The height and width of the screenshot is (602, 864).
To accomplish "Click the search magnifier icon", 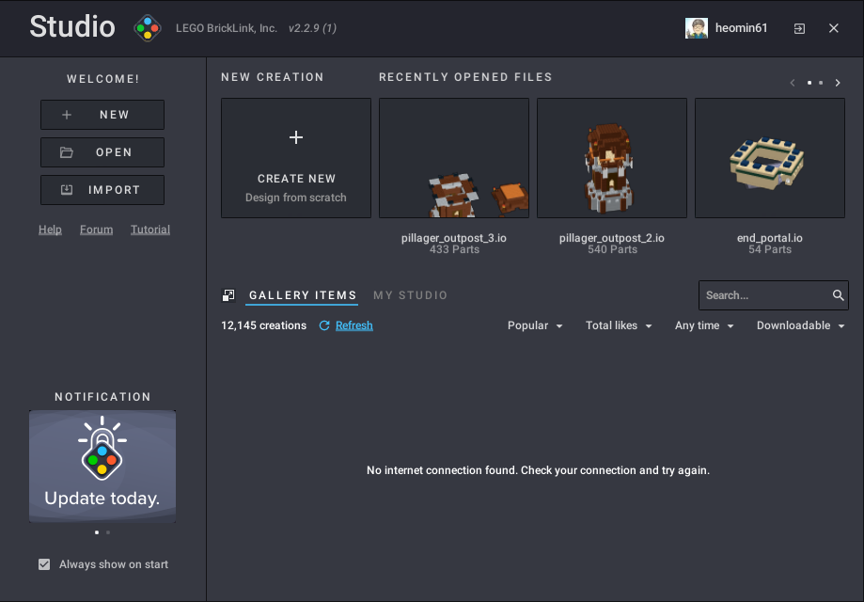I will click(x=838, y=295).
